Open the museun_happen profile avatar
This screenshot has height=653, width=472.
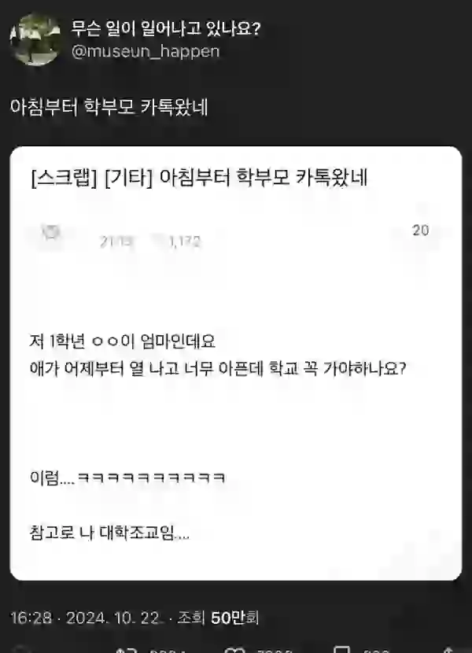[x=35, y=39]
